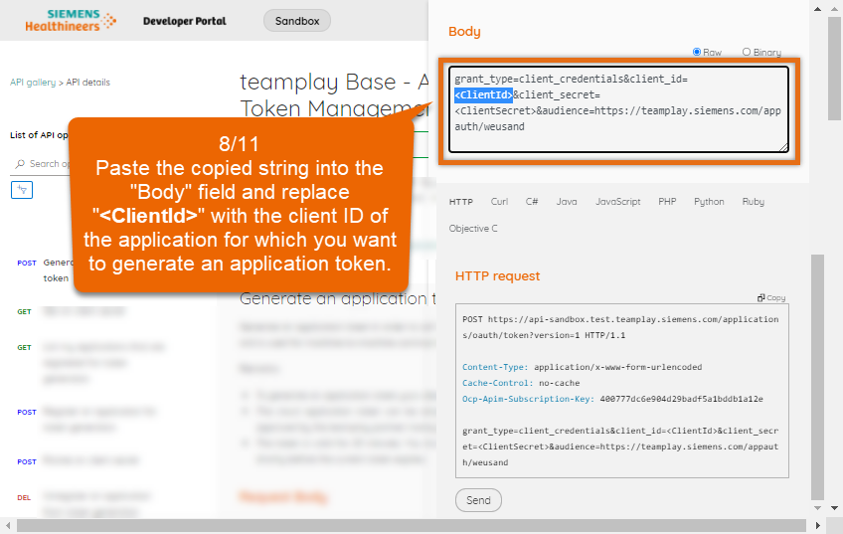
Task: Select the Objective C code tab
Action: [473, 229]
